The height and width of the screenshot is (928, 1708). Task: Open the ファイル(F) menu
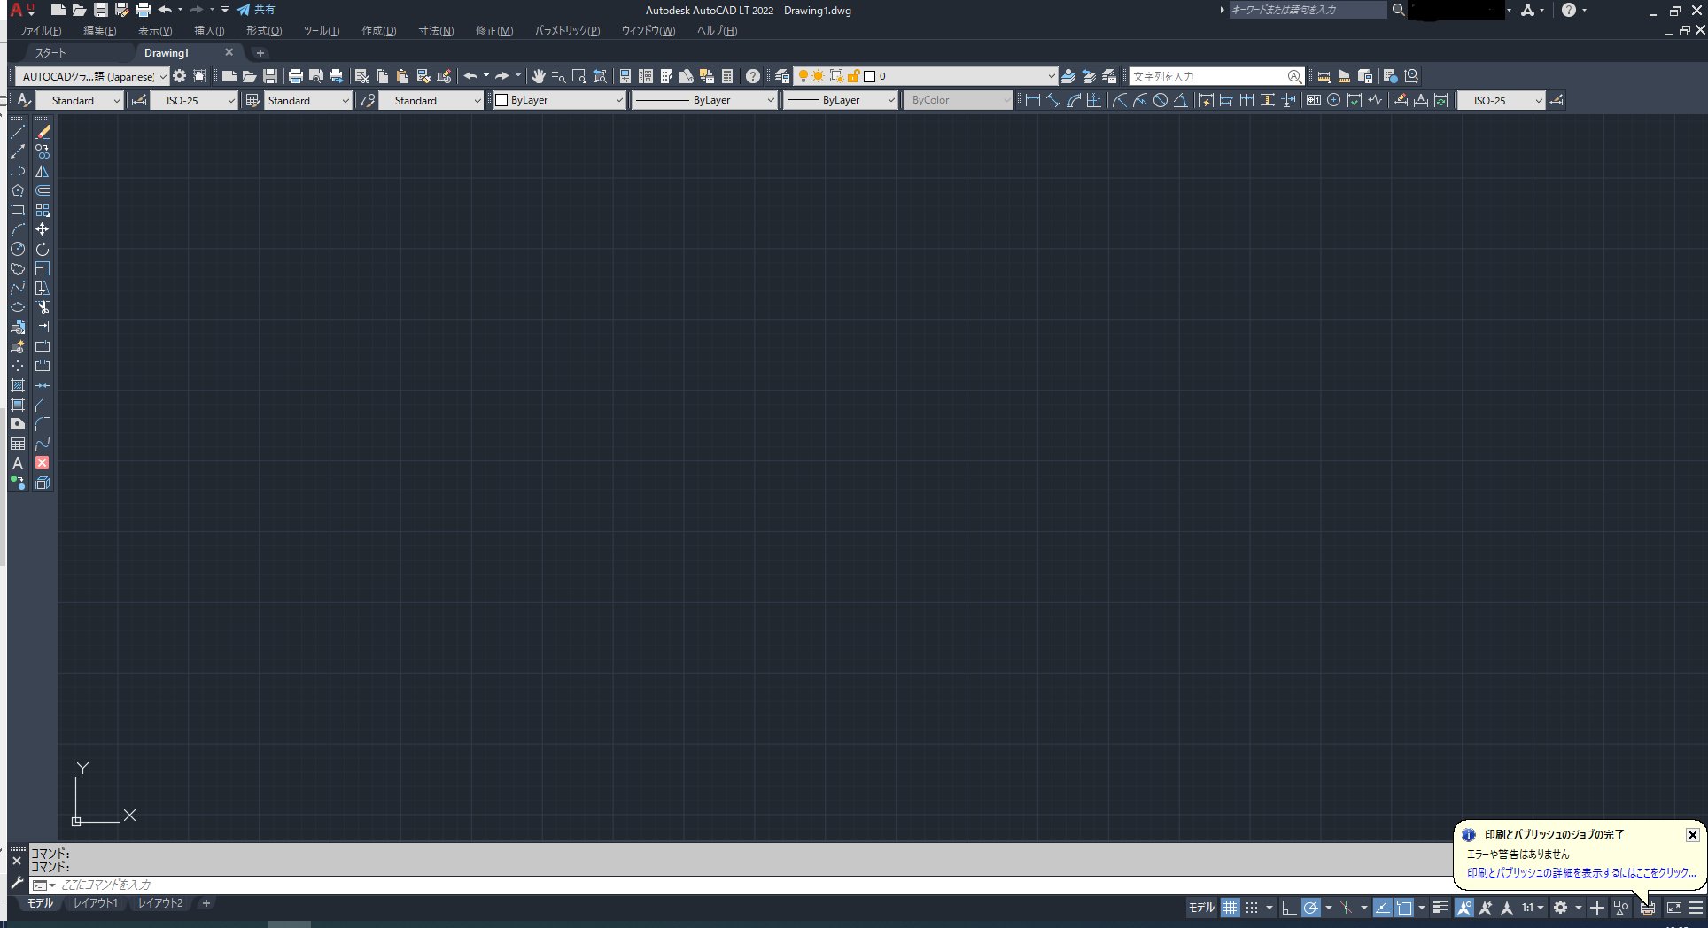click(x=40, y=31)
